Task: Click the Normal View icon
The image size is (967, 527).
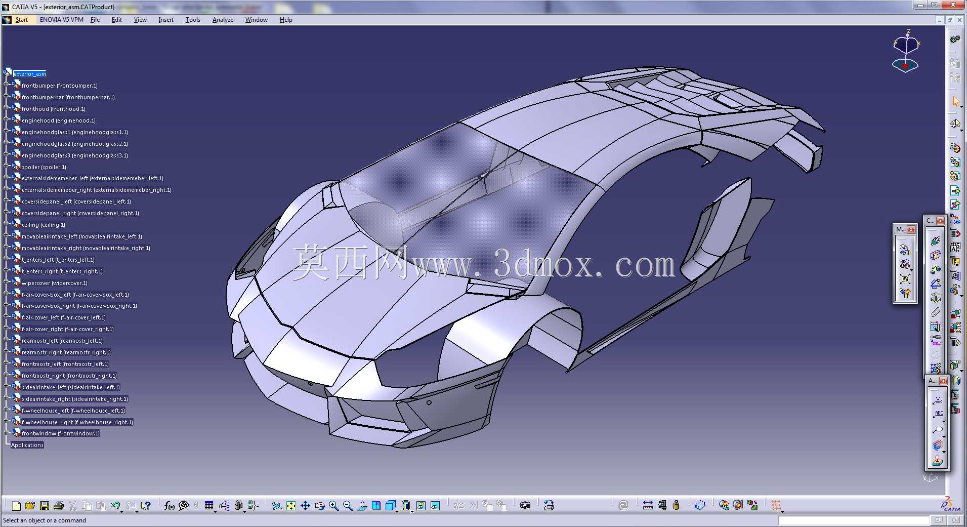Action: pos(362,505)
